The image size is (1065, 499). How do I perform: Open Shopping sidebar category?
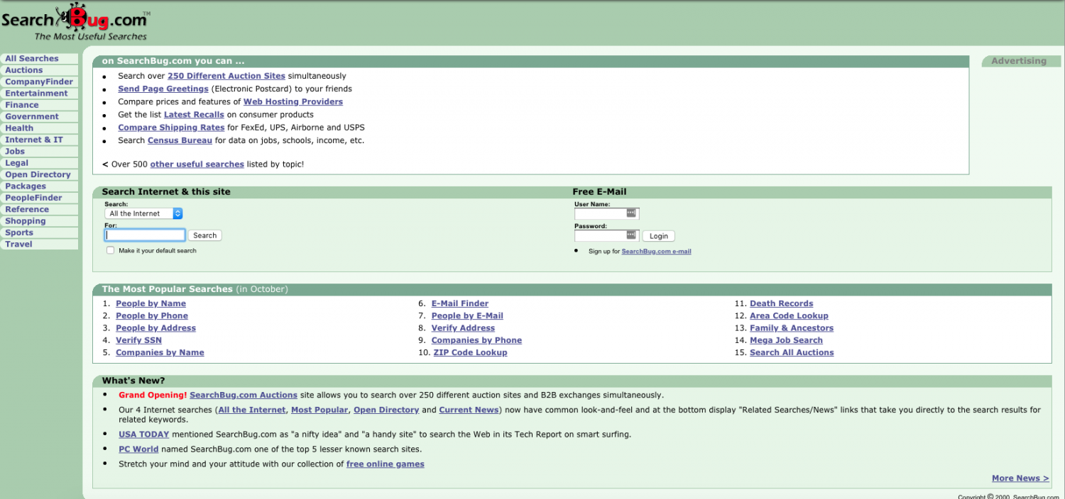[26, 221]
